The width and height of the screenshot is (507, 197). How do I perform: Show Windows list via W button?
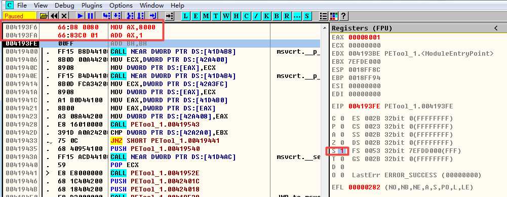[226, 16]
